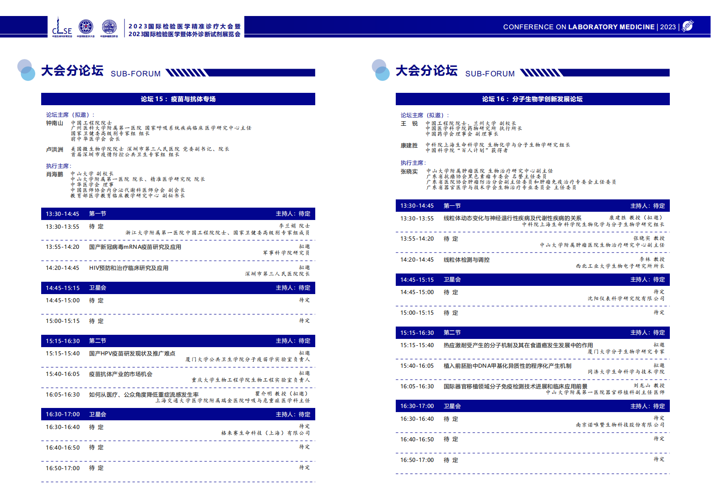Click talk '如何从医疗、公众角度降低重症流感发生率'
Image resolution: width=711 pixels, height=504 pixels.
pyautogui.click(x=144, y=395)
